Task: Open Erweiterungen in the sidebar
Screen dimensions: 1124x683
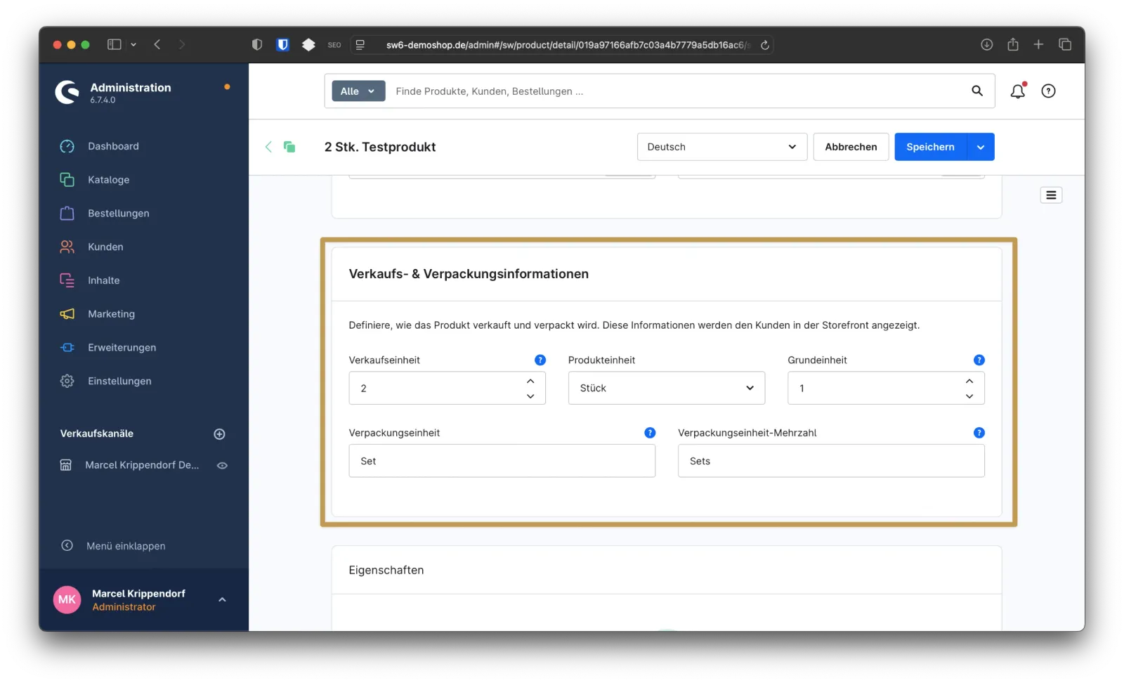Action: click(122, 347)
